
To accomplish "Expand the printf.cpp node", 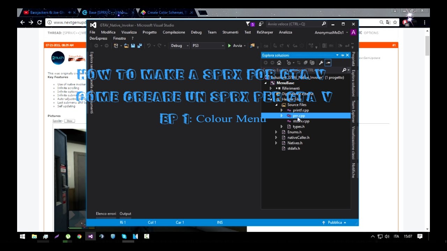I will (x=281, y=110).
